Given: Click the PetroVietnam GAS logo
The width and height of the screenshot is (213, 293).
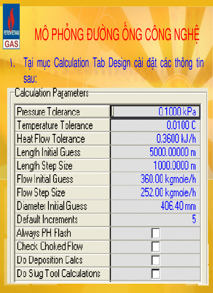Looking at the screenshot, I should (x=11, y=26).
